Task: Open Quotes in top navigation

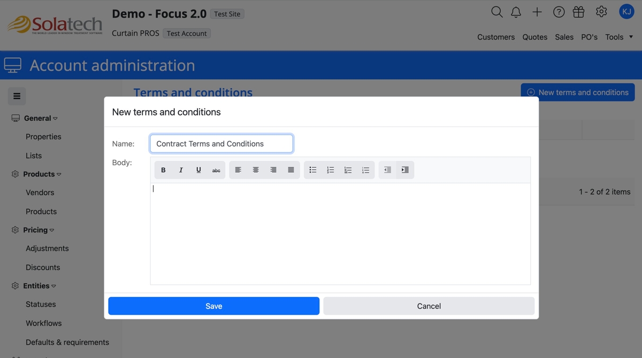Action: coord(535,37)
